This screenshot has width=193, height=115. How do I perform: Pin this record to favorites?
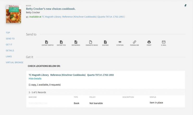[x=185, y=6]
